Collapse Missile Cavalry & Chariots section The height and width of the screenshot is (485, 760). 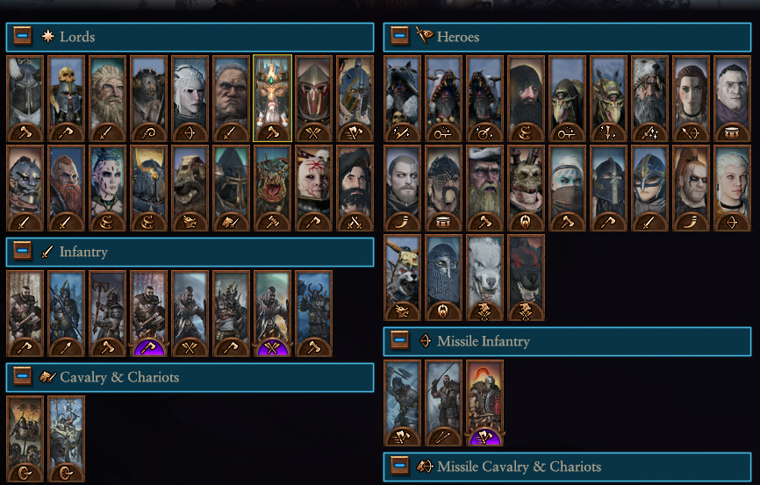400,466
